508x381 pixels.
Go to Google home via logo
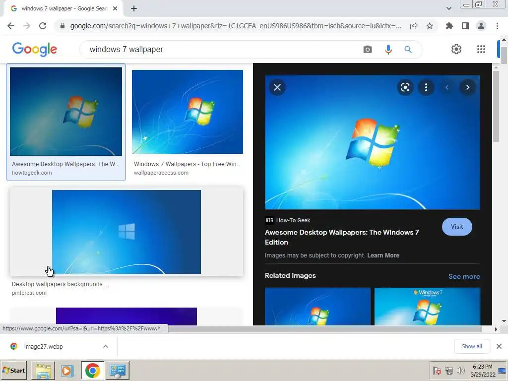tap(35, 49)
